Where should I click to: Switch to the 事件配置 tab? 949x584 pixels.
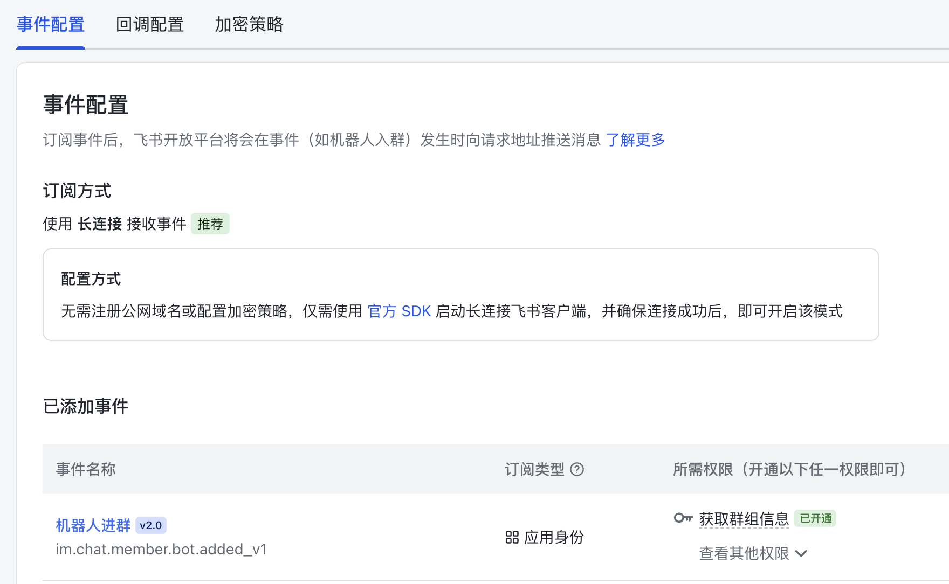point(51,25)
